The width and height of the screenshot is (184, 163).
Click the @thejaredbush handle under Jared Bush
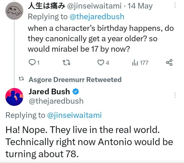tap(56, 101)
